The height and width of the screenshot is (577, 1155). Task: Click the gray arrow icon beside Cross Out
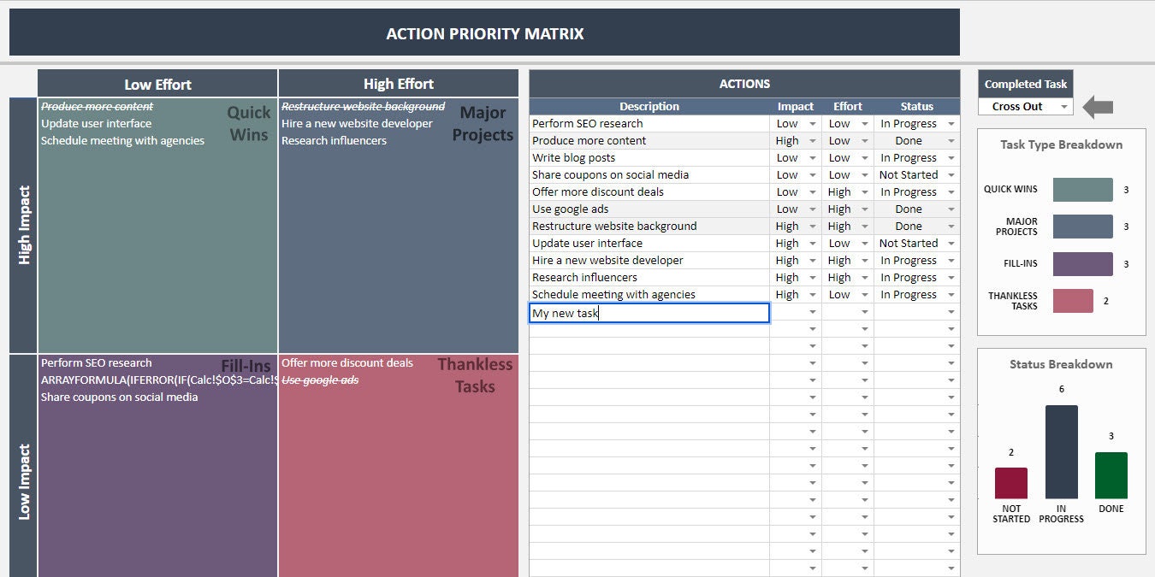(1098, 106)
